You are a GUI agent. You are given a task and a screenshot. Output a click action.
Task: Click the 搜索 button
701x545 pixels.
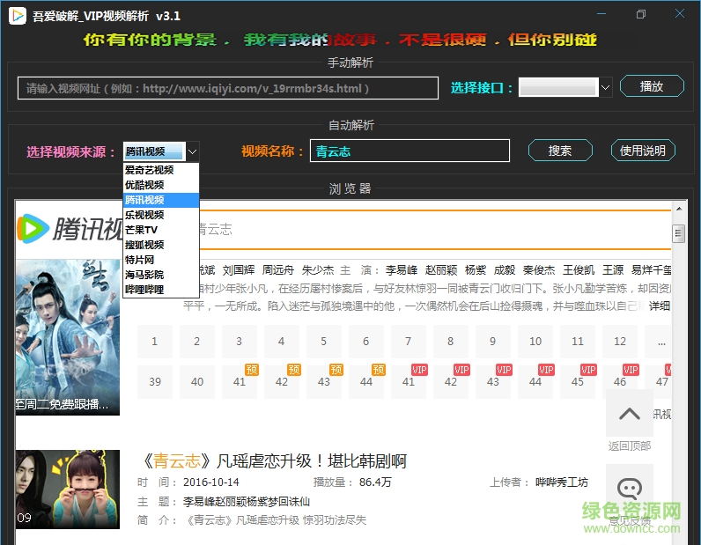click(x=560, y=151)
